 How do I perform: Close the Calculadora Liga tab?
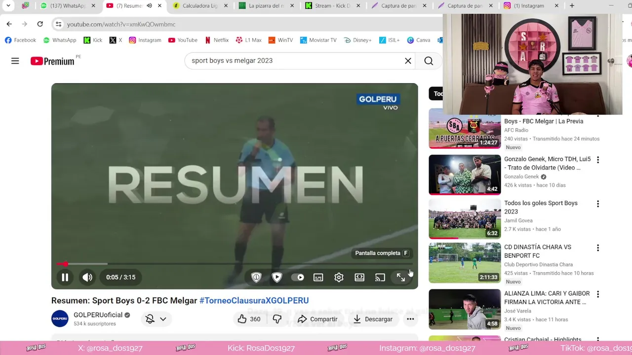(x=226, y=6)
